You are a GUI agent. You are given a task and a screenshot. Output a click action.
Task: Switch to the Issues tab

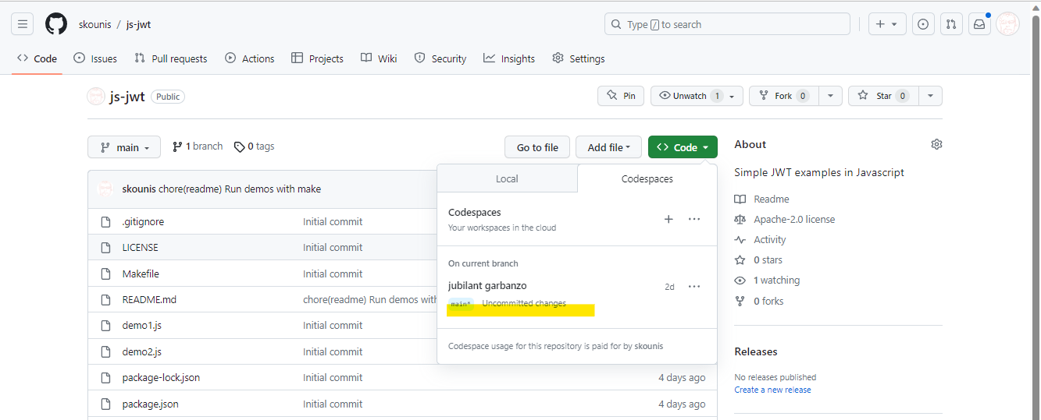[x=95, y=58]
